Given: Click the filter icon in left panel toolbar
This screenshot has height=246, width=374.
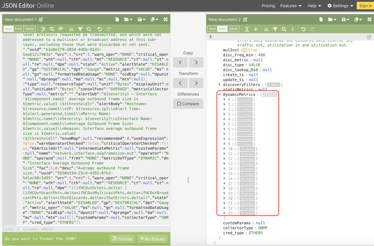Looking at the screenshot, I should coord(80,29).
